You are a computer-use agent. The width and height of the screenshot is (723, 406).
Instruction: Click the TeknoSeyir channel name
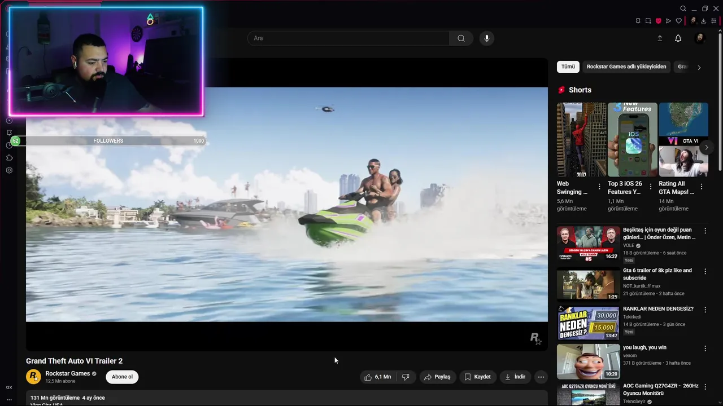[635, 401]
